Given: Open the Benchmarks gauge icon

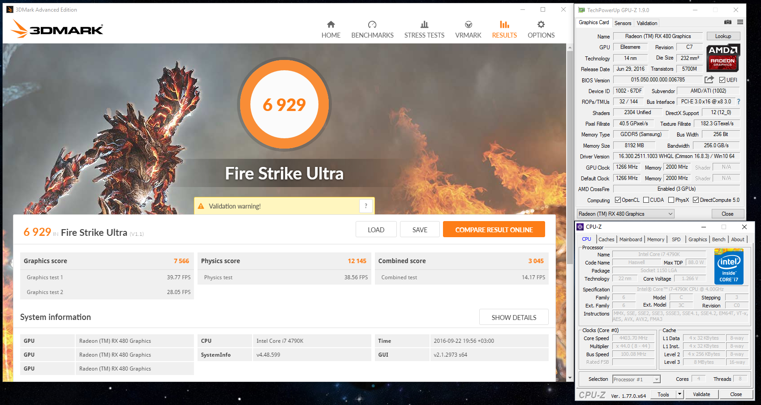Looking at the screenshot, I should [372, 24].
